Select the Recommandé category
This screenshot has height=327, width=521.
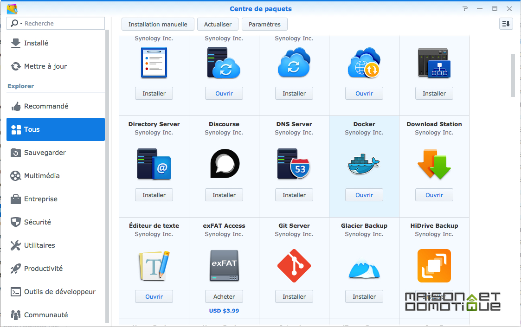click(56, 106)
